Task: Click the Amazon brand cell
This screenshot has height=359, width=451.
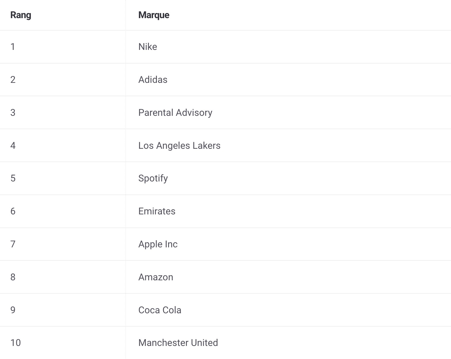Action: (x=156, y=277)
